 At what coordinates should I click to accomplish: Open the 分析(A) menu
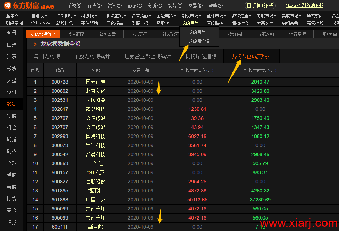point(155,6)
